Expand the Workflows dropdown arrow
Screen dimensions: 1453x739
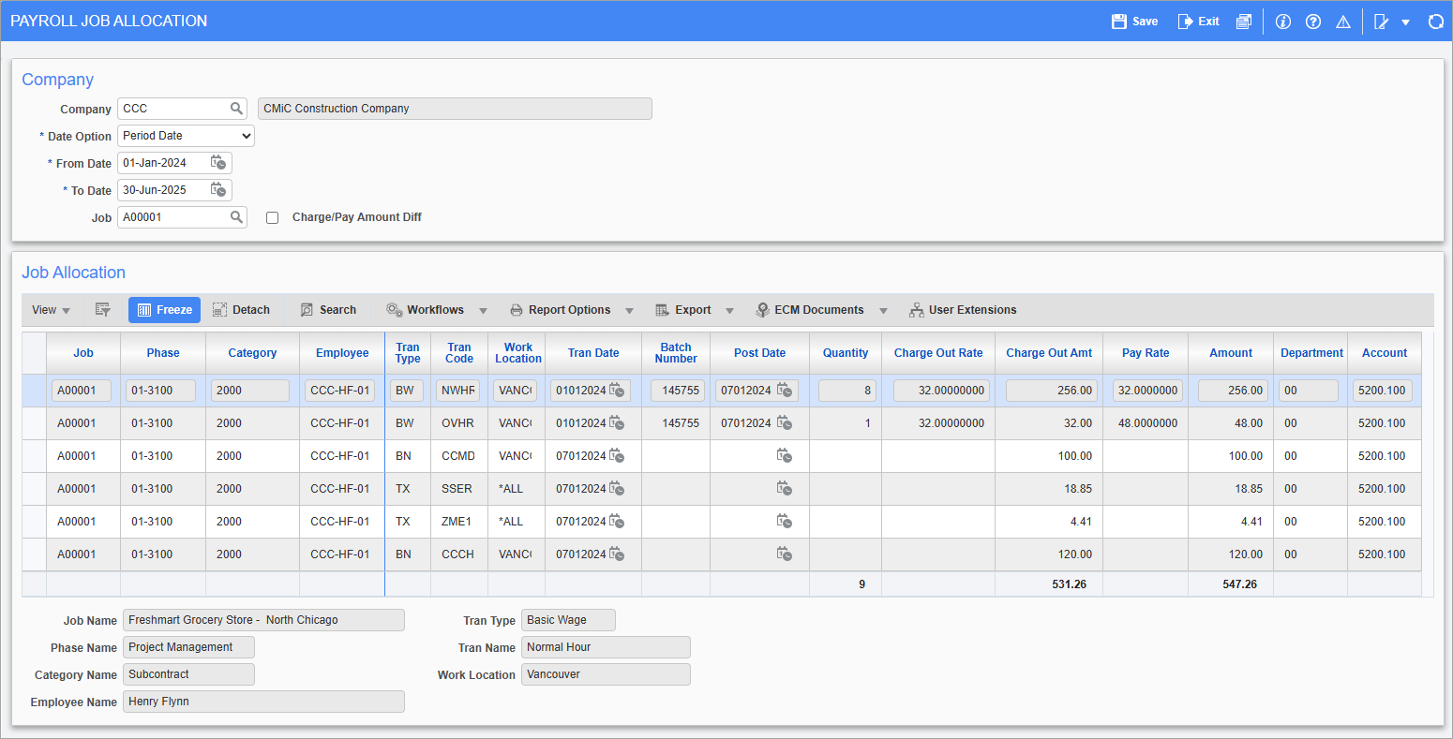483,309
